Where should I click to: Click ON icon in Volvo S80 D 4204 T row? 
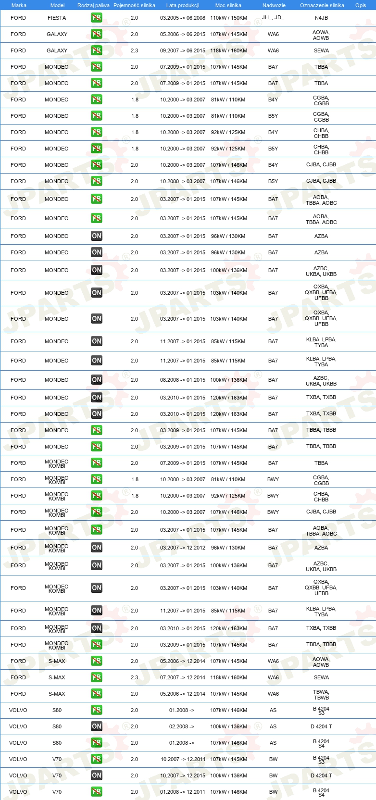tap(97, 726)
